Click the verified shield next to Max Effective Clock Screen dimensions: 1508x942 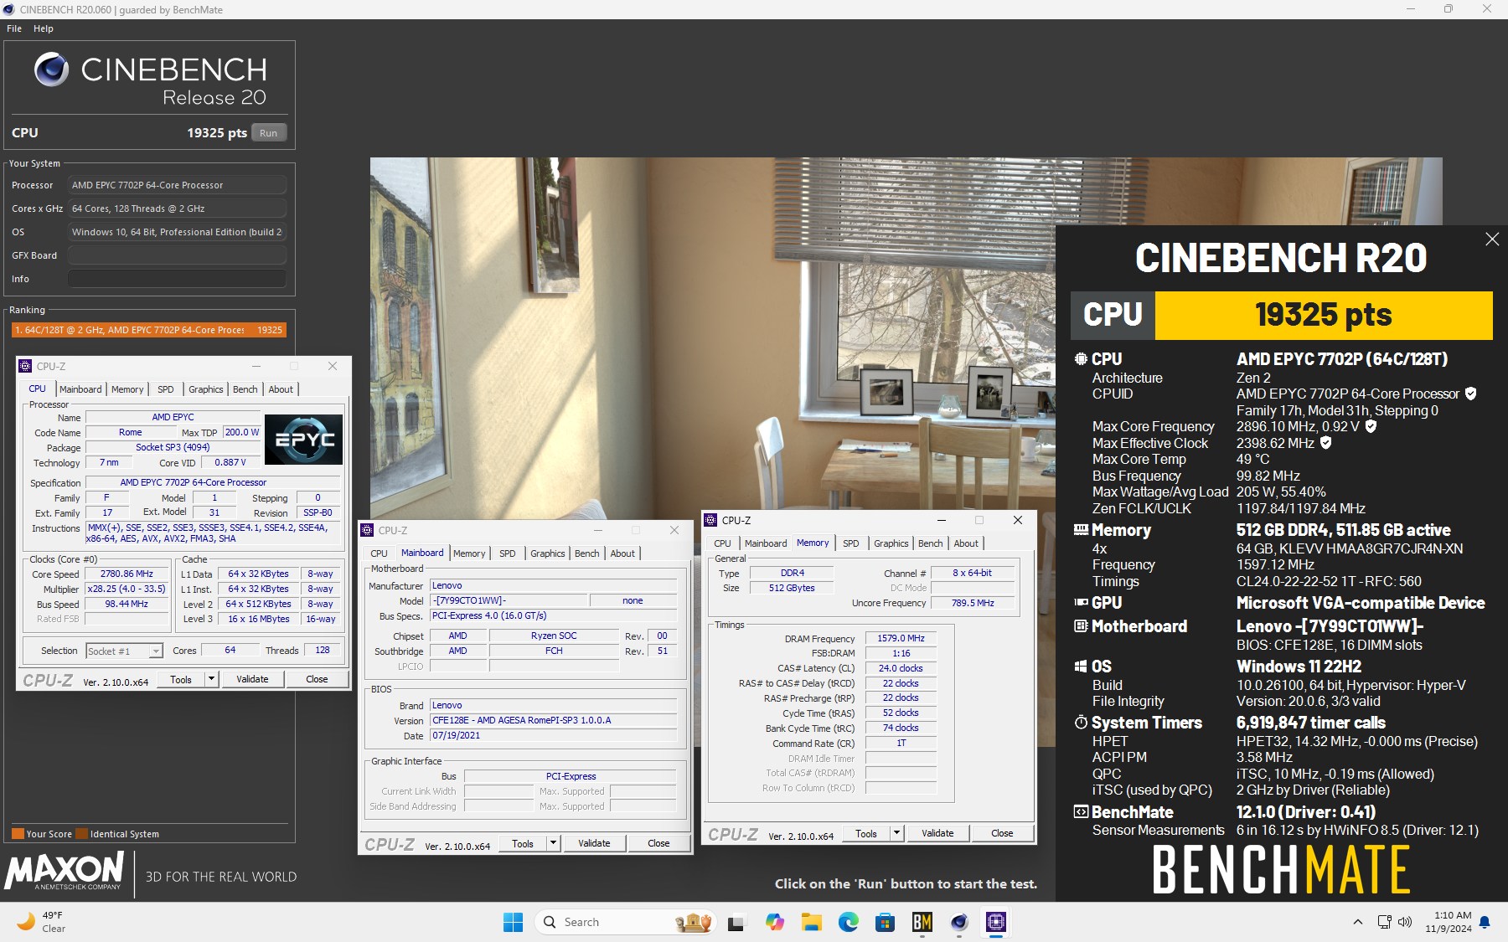click(x=1325, y=443)
